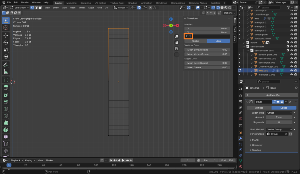
Task: Open the Width Type Offset dropdown
Action: pyautogui.click(x=279, y=113)
